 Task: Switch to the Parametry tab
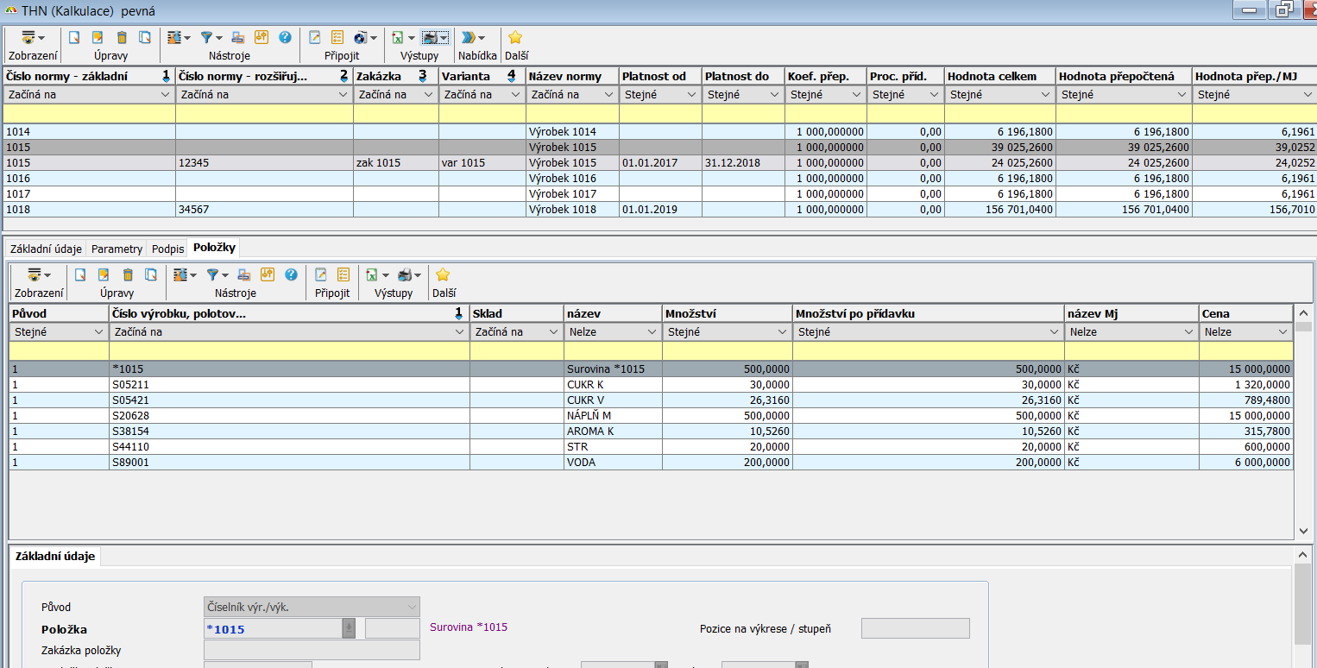[x=117, y=249]
